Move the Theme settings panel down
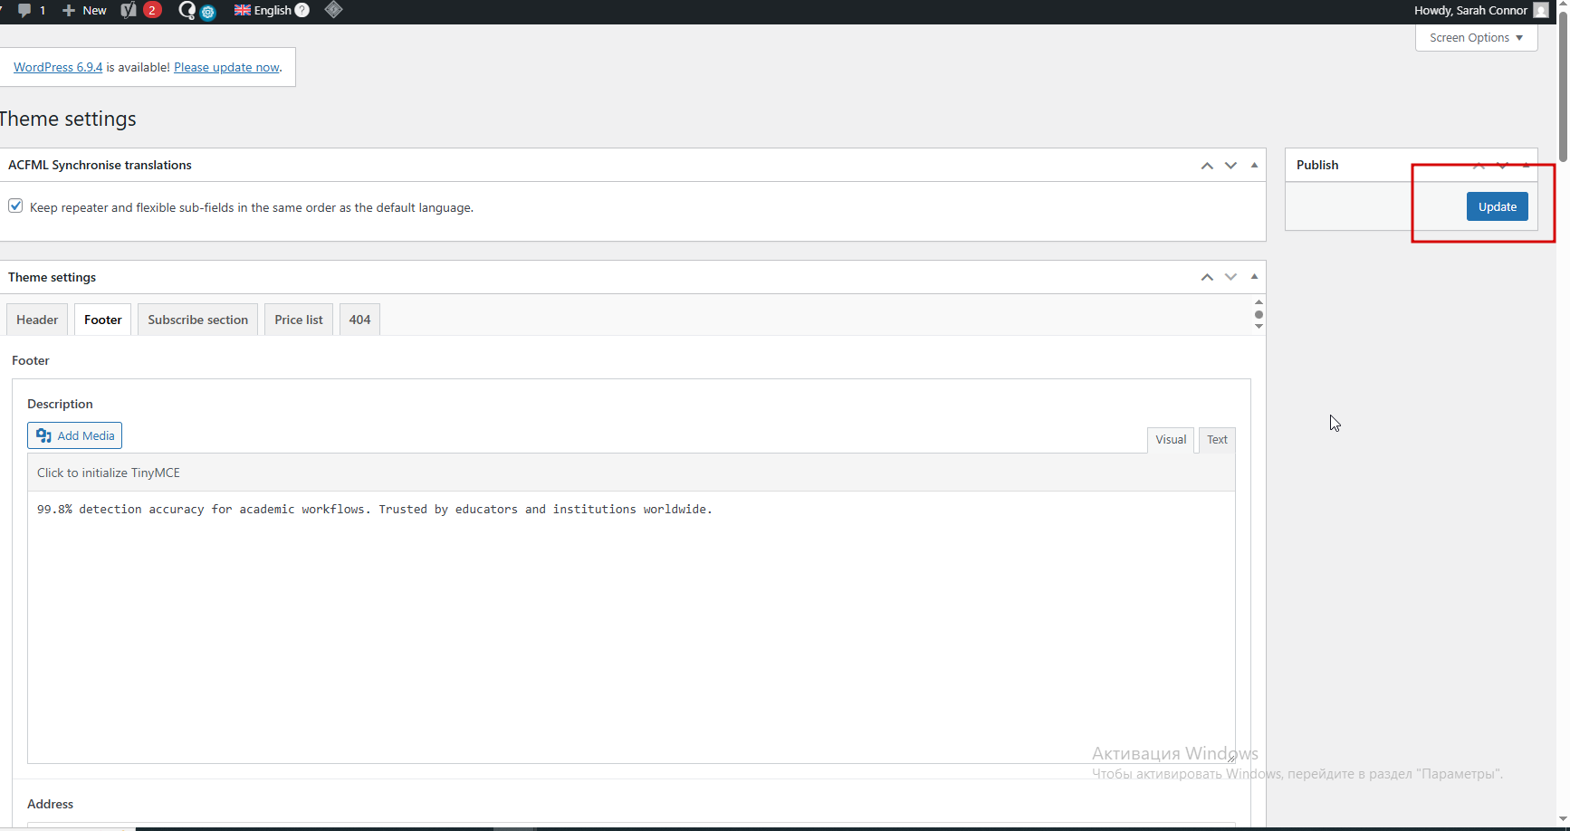The image size is (1570, 831). point(1230,277)
